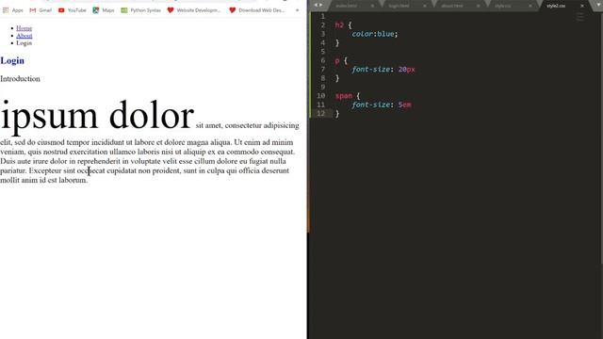Expand the bookmarks overflow chevron
The width and height of the screenshot is (603, 339).
coord(297,10)
